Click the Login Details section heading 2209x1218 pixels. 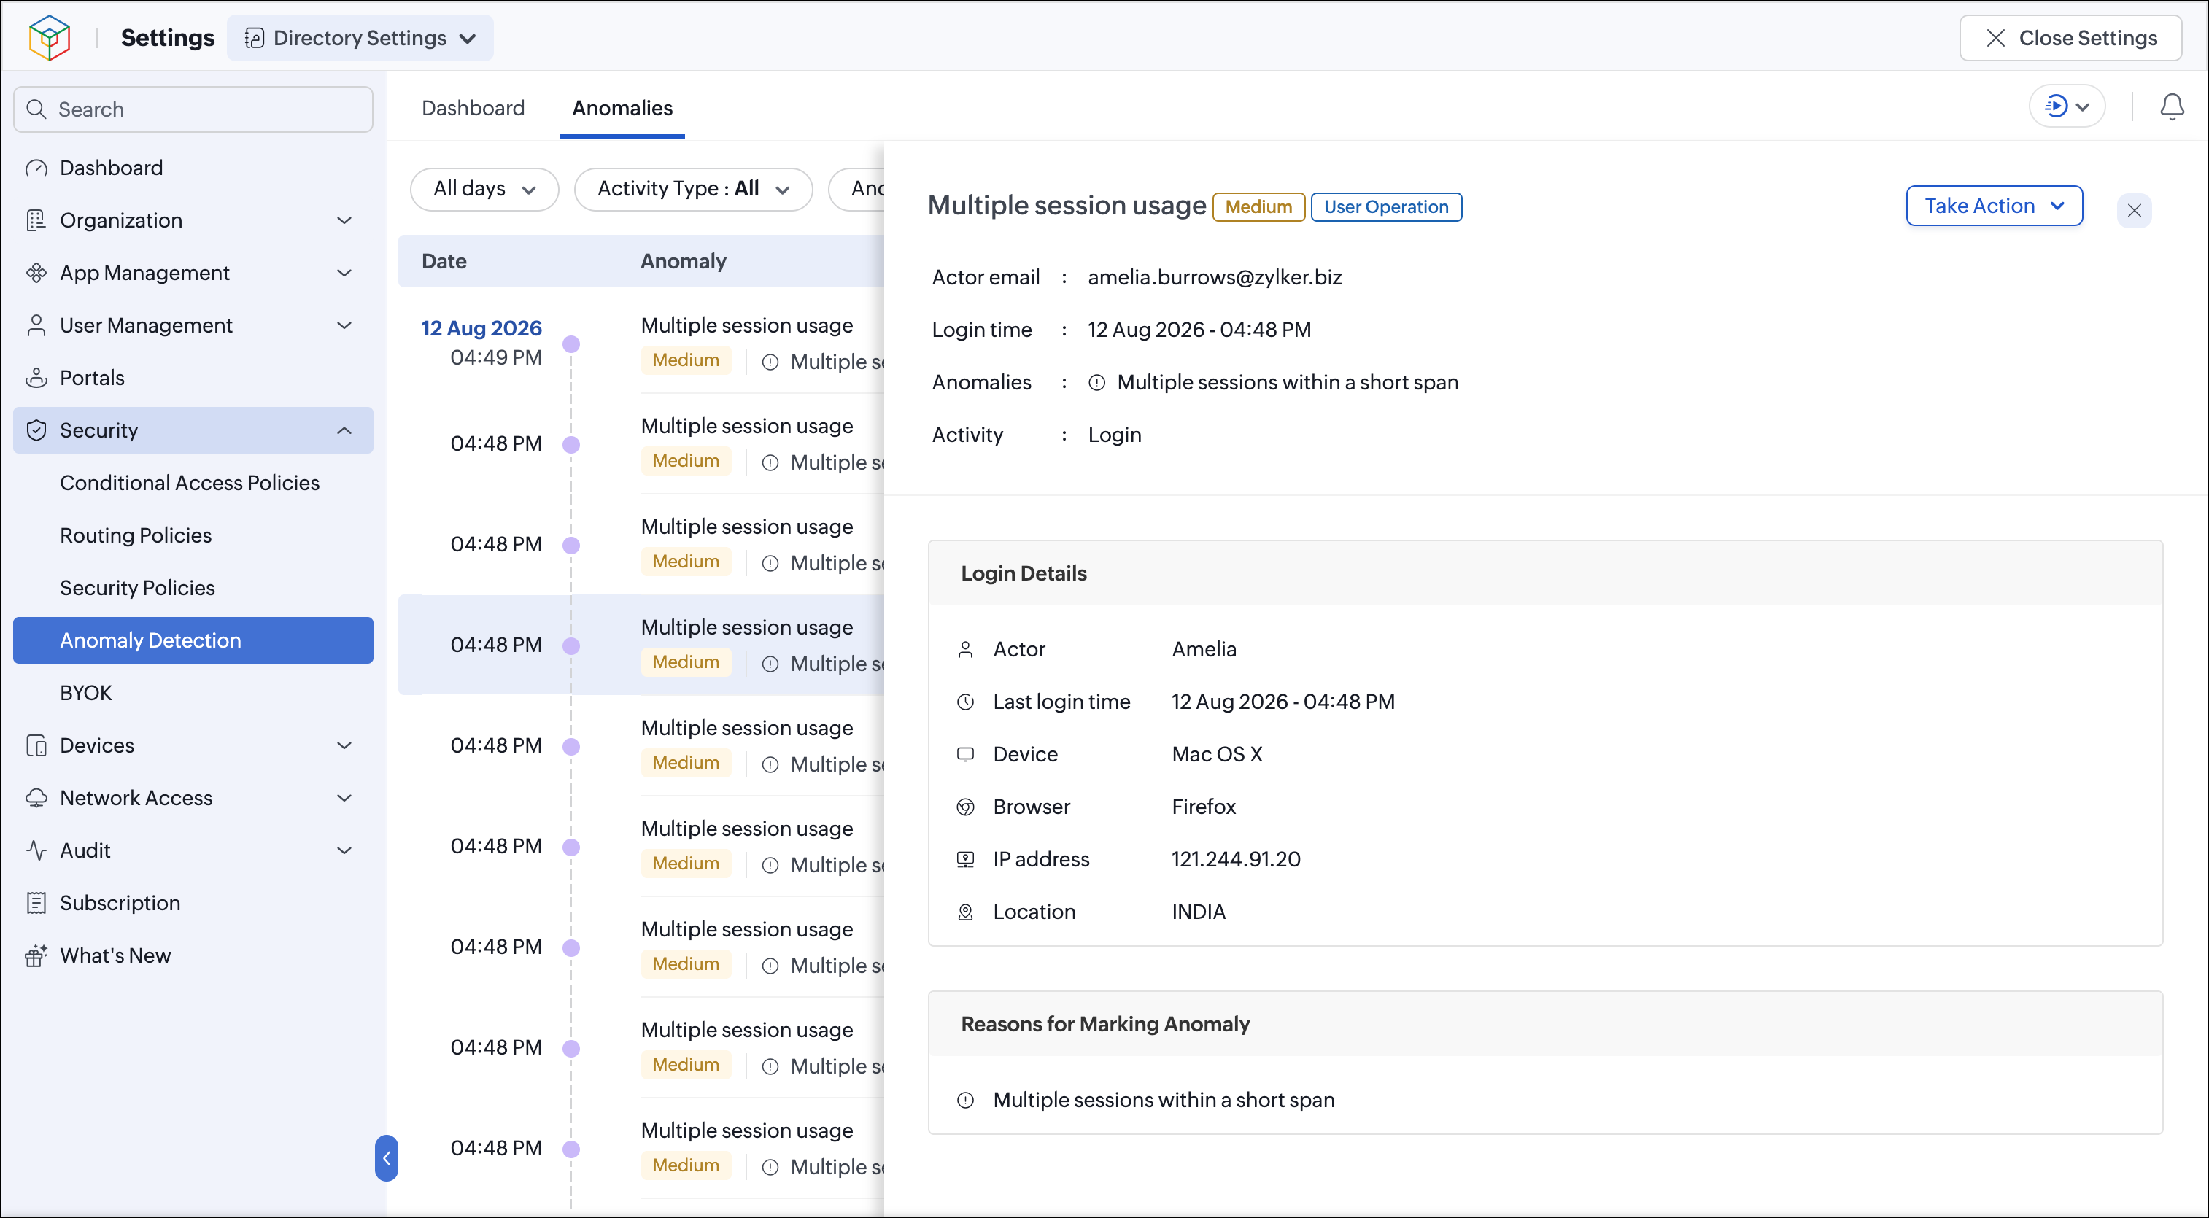coord(1023,573)
